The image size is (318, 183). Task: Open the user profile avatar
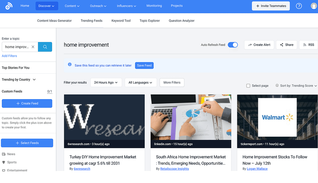[314, 6]
